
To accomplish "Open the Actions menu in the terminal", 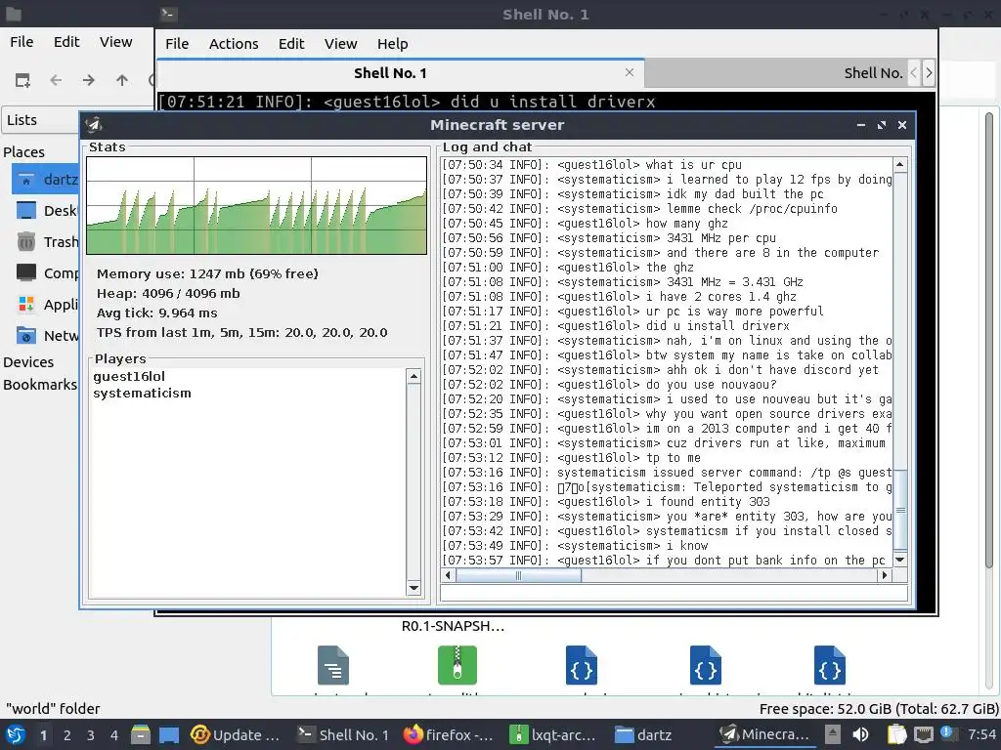I will 234,43.
